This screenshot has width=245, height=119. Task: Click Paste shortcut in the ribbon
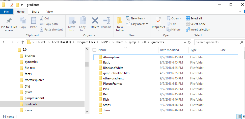coord(51,29)
